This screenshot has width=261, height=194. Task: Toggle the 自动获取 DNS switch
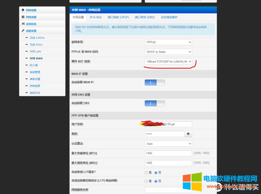(155, 103)
